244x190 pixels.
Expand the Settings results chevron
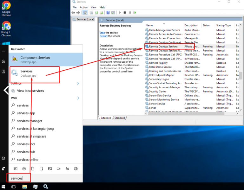click(x=78, y=84)
